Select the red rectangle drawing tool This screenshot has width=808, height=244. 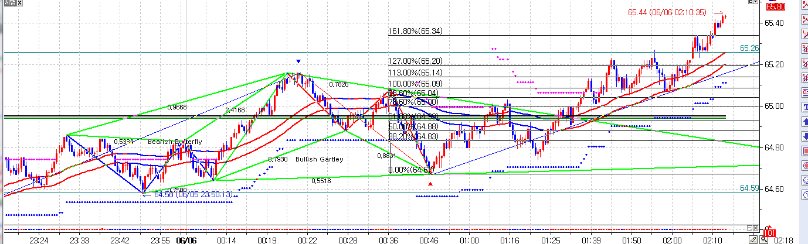point(804,150)
